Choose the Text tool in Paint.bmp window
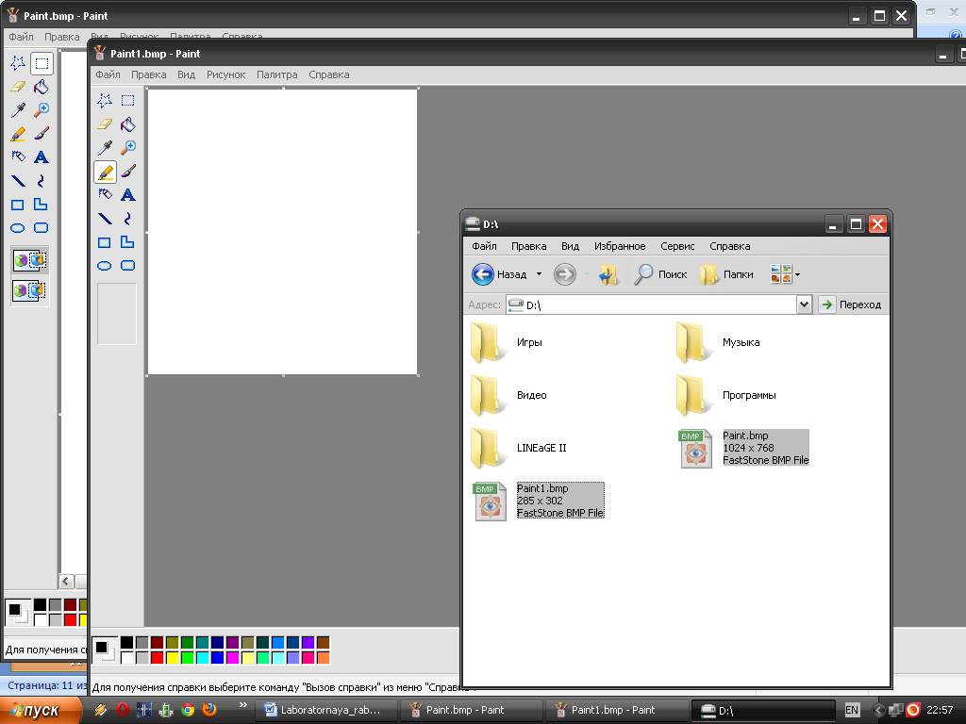966x724 pixels. tap(42, 157)
